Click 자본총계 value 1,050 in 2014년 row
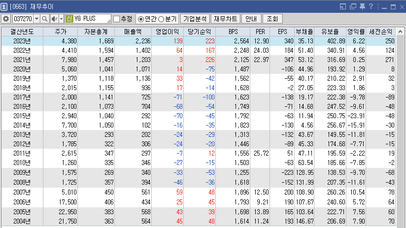The height and width of the screenshot is (228, 406). point(106,125)
